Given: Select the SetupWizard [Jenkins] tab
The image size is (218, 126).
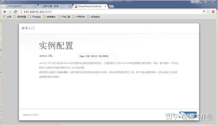Looking at the screenshot, I should point(90,6).
